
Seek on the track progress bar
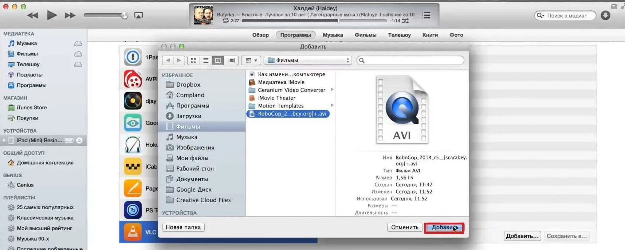click(x=314, y=21)
